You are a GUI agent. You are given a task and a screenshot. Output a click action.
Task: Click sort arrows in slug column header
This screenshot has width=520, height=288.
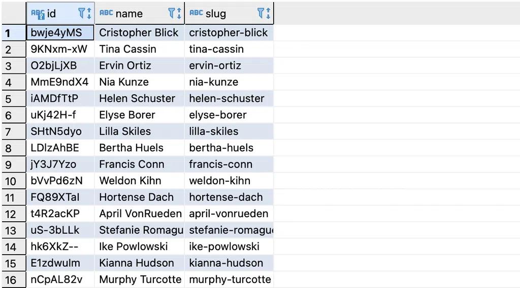click(268, 13)
